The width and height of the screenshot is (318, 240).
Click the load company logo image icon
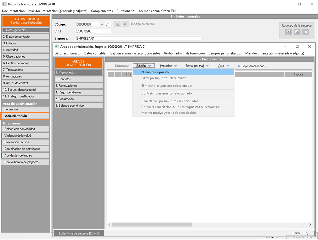pyautogui.click(x=289, y=32)
